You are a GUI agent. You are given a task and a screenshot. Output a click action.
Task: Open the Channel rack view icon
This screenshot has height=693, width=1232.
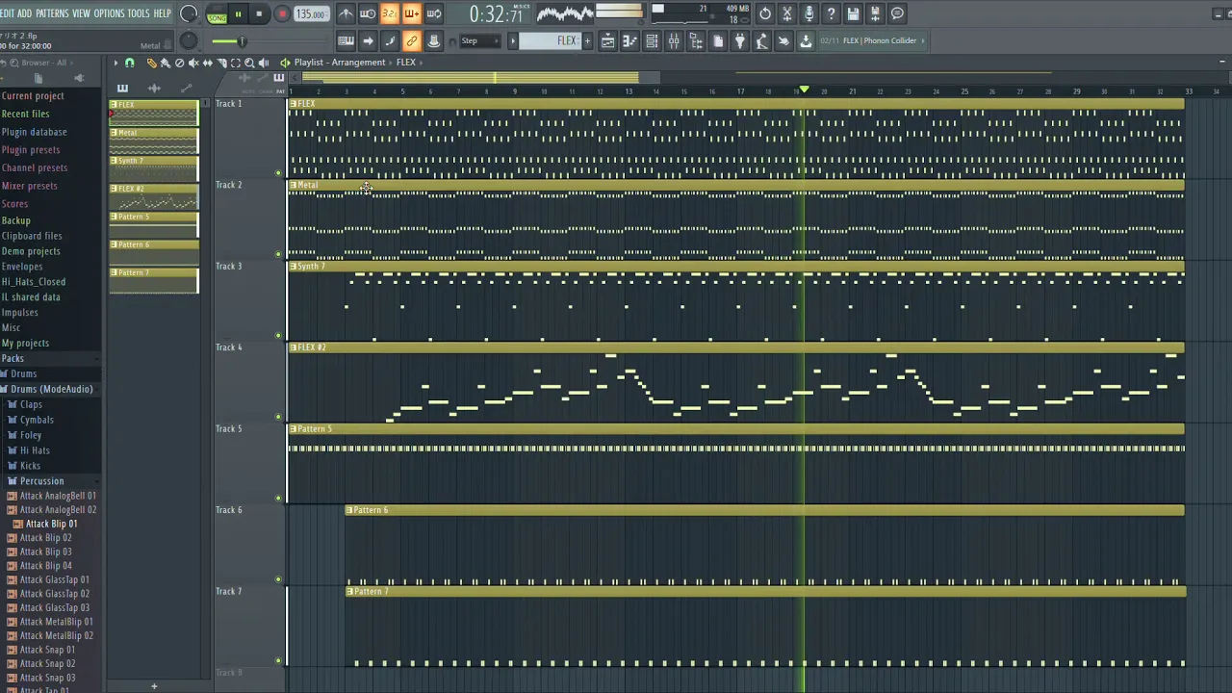[x=652, y=40]
